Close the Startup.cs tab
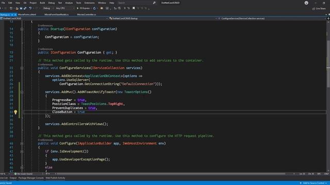Viewport: 330px width, 185px height. pos(15,15)
